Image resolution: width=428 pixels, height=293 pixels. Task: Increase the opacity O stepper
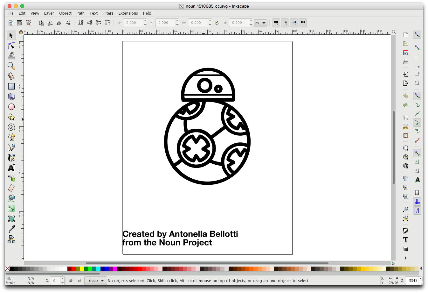pyautogui.click(x=62, y=279)
